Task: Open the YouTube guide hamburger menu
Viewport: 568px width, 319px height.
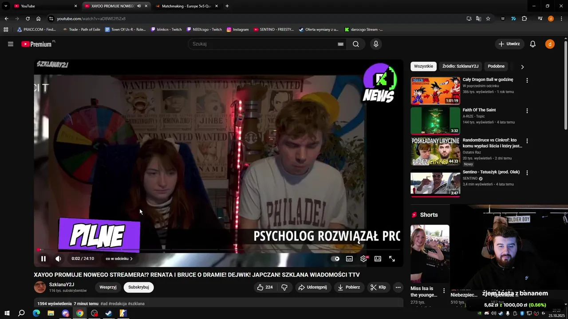Action: click(11, 44)
